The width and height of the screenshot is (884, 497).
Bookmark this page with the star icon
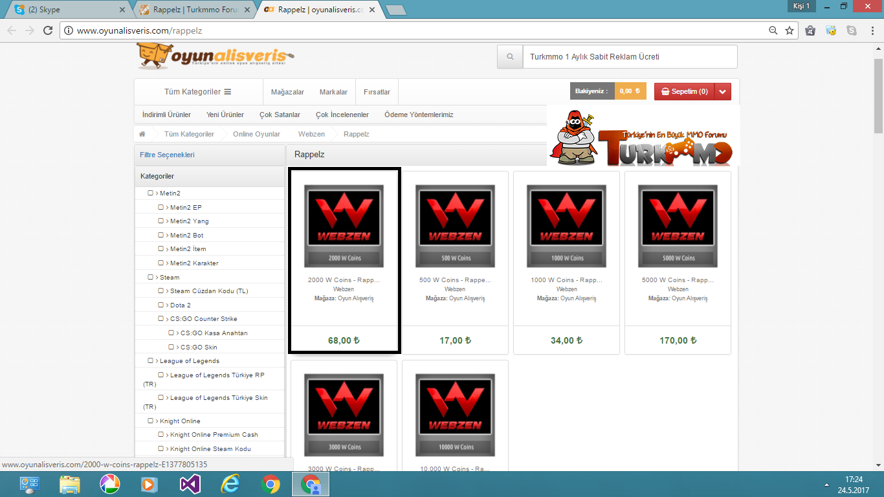pyautogui.click(x=790, y=30)
